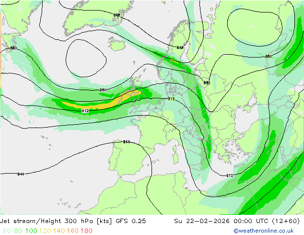Click the 140 kts legend value

tap(59, 231)
